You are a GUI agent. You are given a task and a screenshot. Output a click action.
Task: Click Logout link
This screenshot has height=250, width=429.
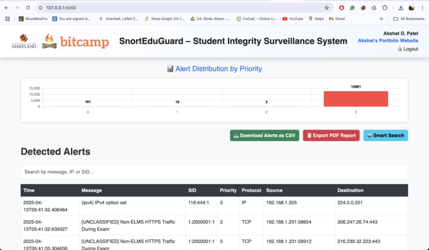pos(408,49)
